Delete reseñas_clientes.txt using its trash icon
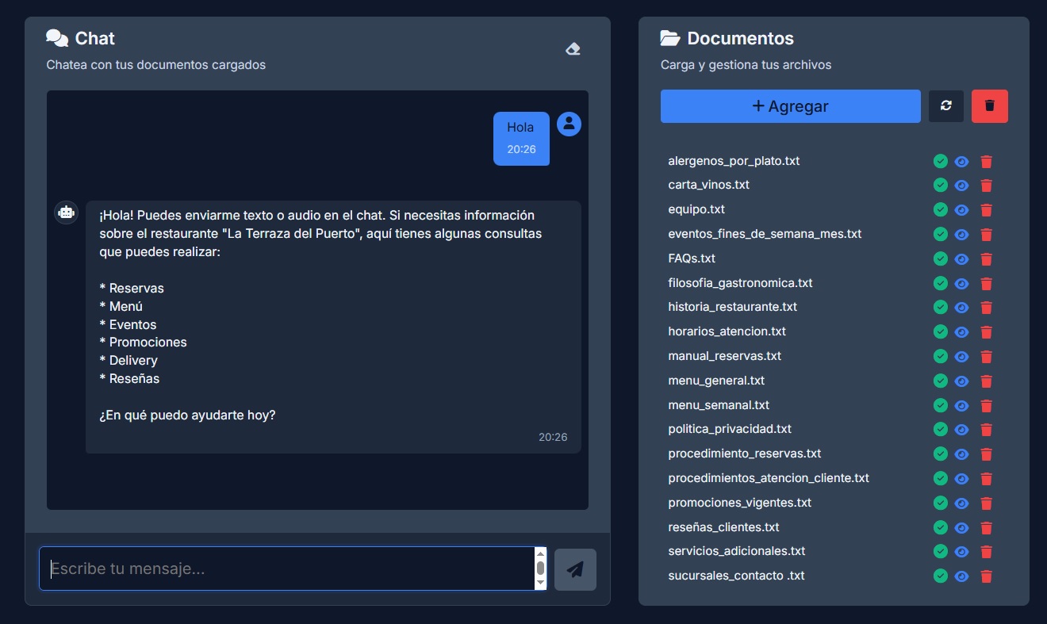 pyautogui.click(x=986, y=527)
